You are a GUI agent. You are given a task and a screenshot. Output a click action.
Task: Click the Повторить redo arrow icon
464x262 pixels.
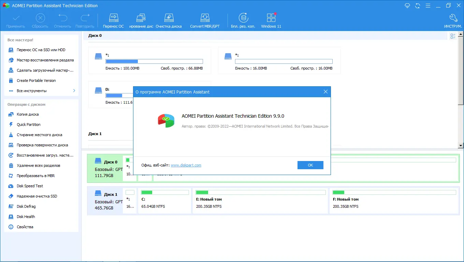click(x=85, y=18)
